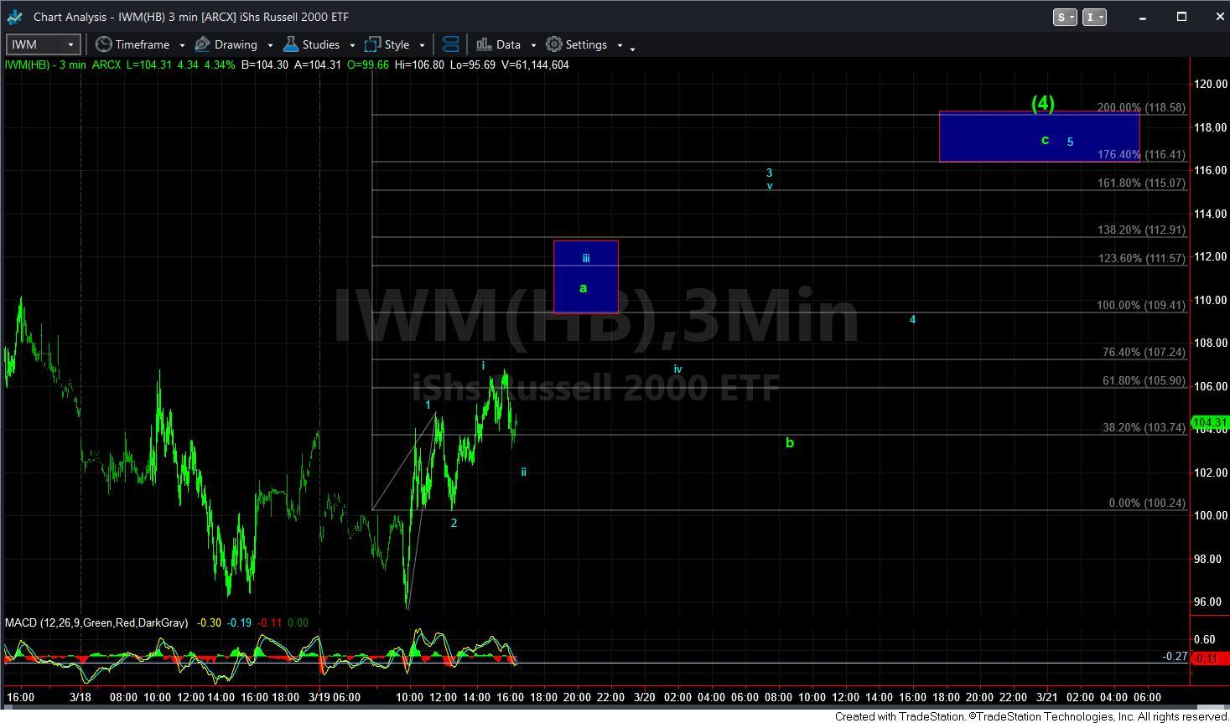Screen dimensions: 1230x723
Task: Select the 'iii' label inside blue box
Action: [x=586, y=258]
